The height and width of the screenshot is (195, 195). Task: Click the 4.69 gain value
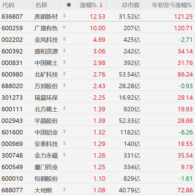[99, 40]
